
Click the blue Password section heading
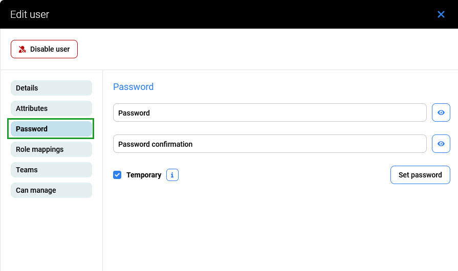[x=133, y=87]
